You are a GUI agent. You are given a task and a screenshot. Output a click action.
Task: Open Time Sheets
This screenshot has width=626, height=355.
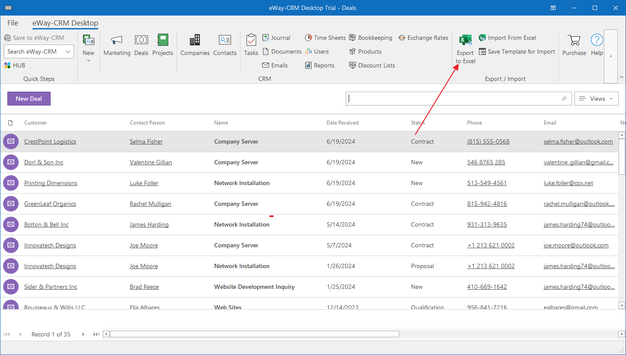click(325, 38)
